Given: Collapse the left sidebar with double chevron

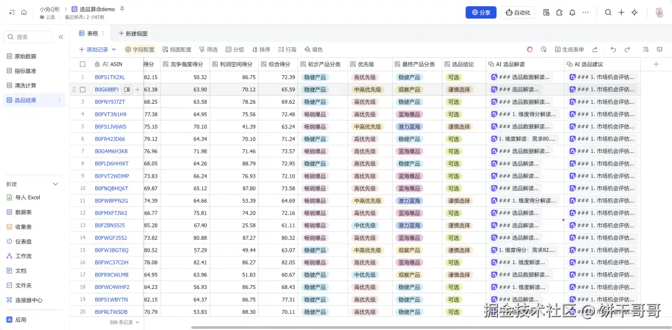Looking at the screenshot, I should (x=61, y=37).
